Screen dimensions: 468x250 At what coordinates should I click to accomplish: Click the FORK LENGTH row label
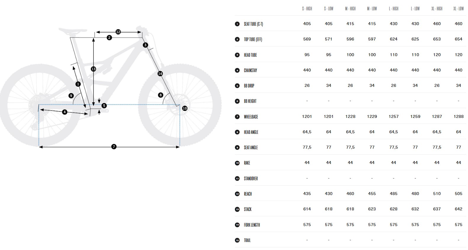click(252, 225)
